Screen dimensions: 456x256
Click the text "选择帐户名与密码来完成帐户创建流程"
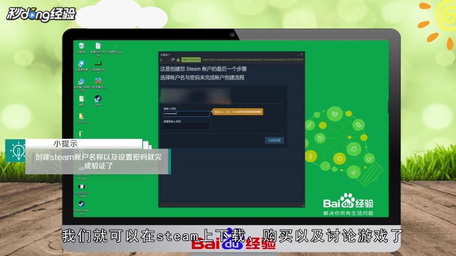202,78
